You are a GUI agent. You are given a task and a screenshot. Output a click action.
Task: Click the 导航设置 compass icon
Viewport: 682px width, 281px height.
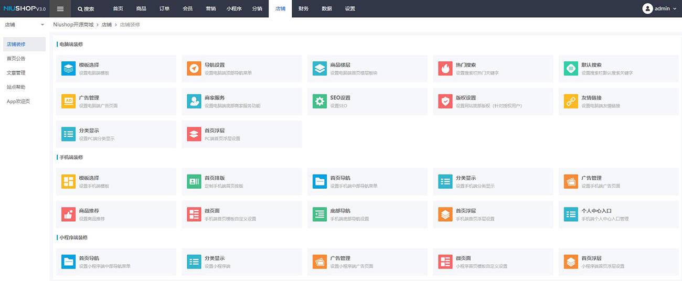(x=194, y=69)
